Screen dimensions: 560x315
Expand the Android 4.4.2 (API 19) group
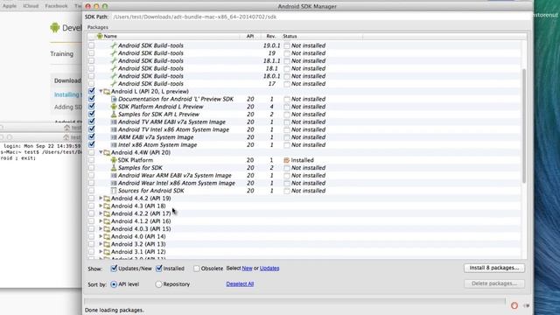[x=101, y=199]
